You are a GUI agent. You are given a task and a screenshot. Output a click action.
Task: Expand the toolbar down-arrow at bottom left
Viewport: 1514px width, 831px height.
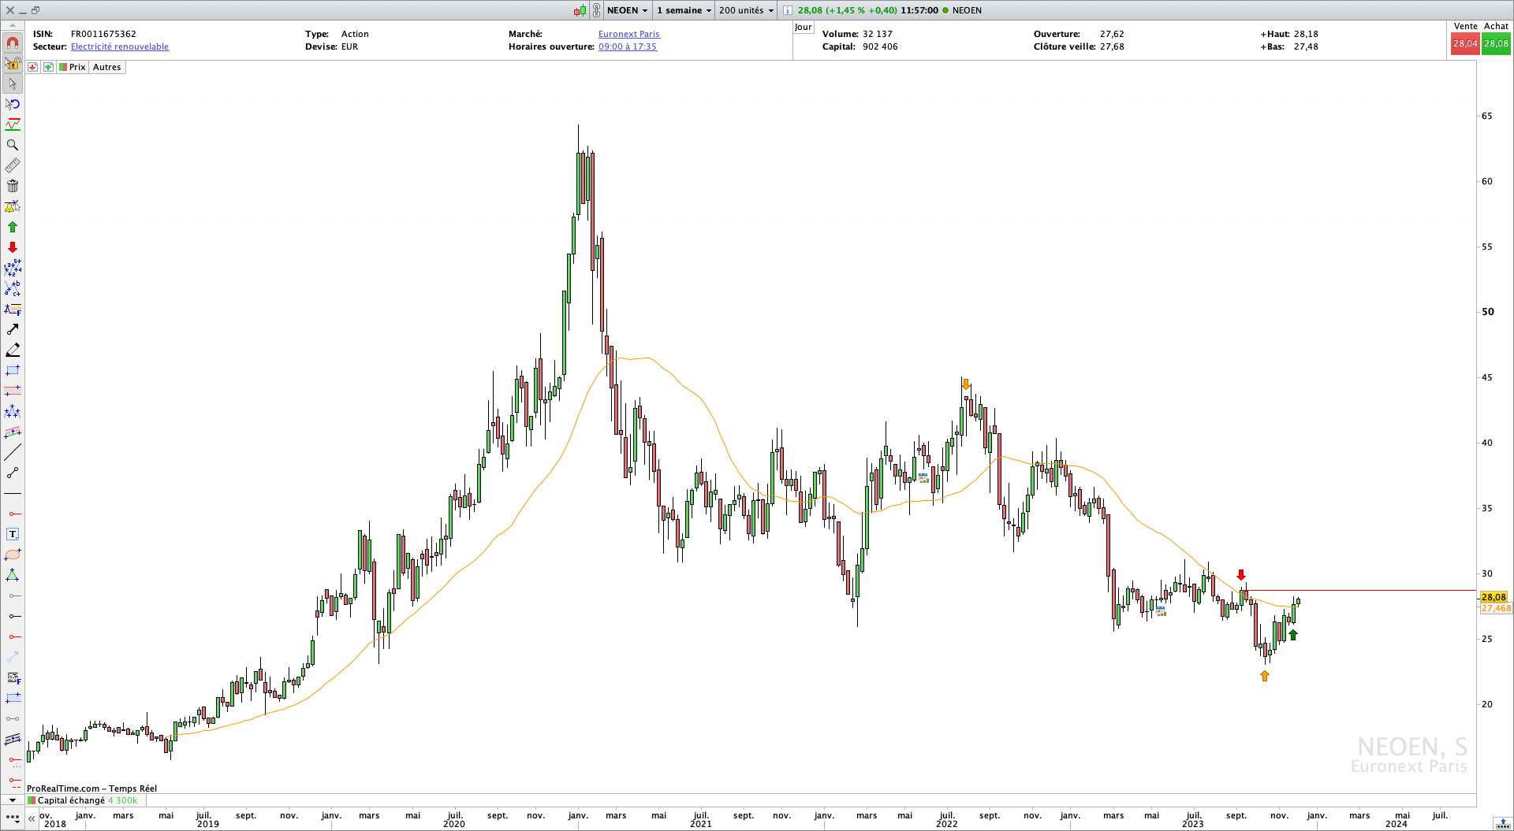[x=13, y=800]
